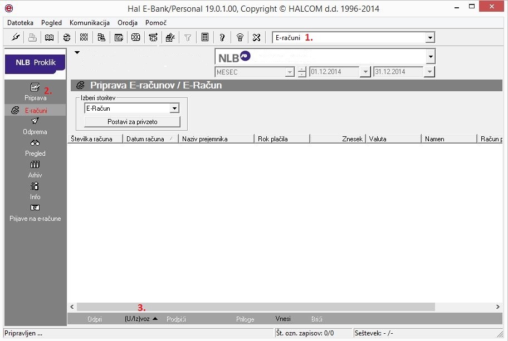The height and width of the screenshot is (341, 508).
Task: Open Pregled section with binoculars icon
Action: (35, 148)
